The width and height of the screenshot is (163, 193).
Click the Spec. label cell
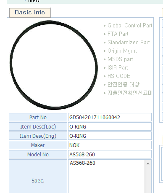click(x=38, y=177)
